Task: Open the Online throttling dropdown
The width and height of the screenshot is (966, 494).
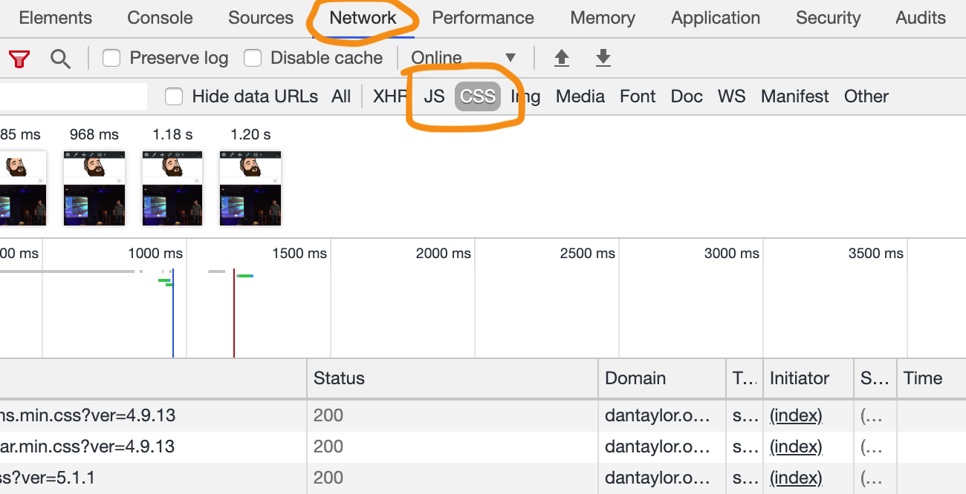Action: click(x=463, y=58)
